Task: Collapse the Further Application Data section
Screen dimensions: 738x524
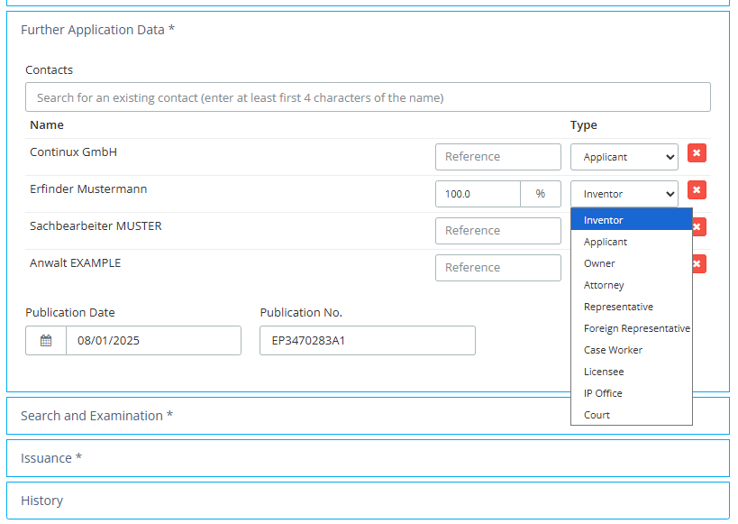Action: coord(97,30)
